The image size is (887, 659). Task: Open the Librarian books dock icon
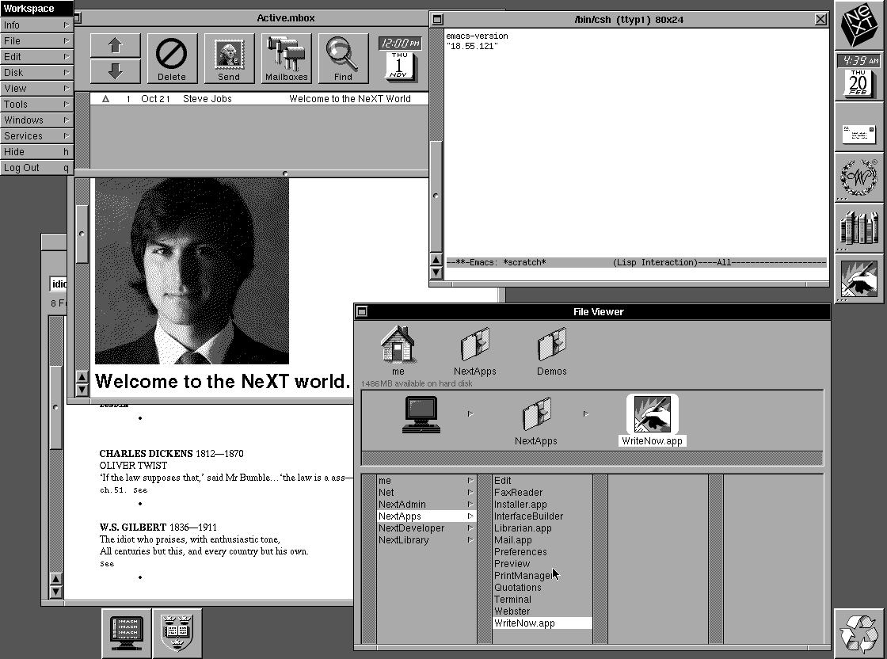858,229
